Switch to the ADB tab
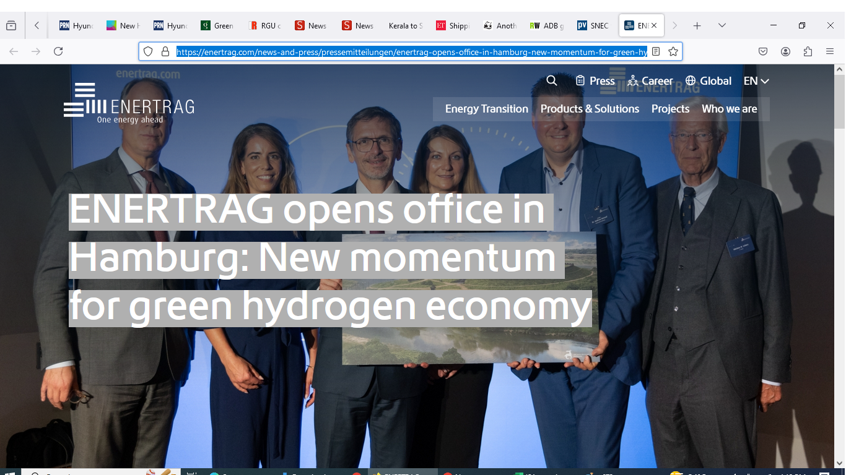The width and height of the screenshot is (846, 475). click(547, 25)
